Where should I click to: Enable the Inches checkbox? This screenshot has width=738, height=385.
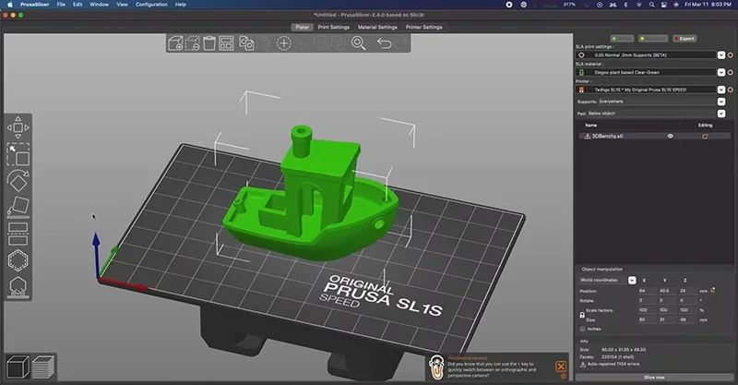(583, 329)
